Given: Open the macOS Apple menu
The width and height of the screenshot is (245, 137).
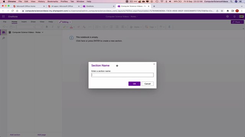Looking at the screenshot, I should (x=4, y=2).
